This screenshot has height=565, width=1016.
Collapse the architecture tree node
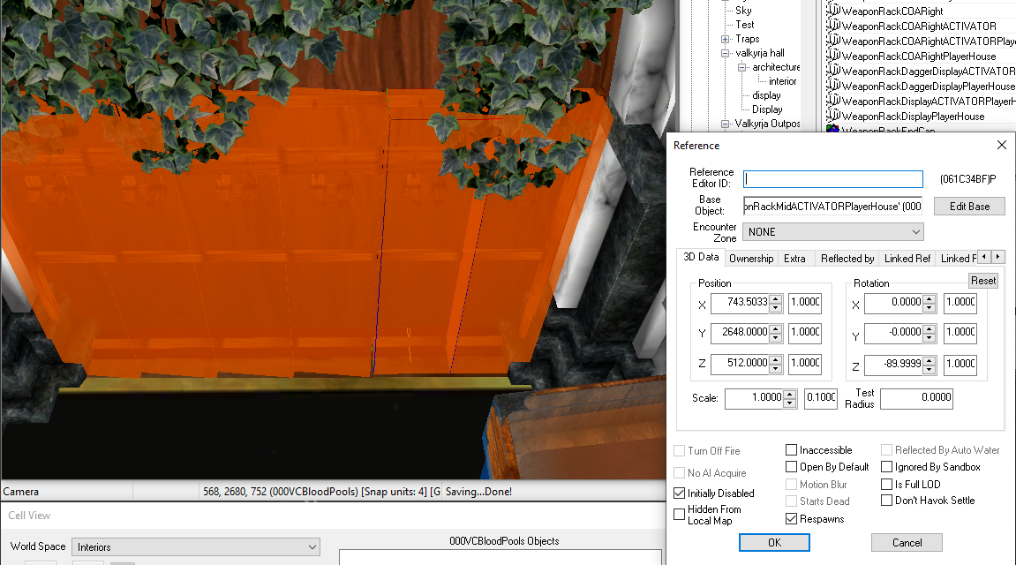tap(741, 67)
